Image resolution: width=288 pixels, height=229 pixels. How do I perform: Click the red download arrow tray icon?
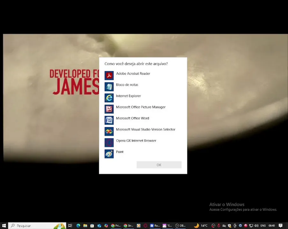click(218, 226)
